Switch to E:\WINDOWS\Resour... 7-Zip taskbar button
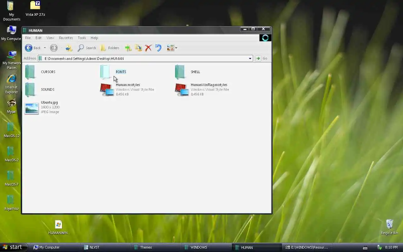 click(x=307, y=247)
